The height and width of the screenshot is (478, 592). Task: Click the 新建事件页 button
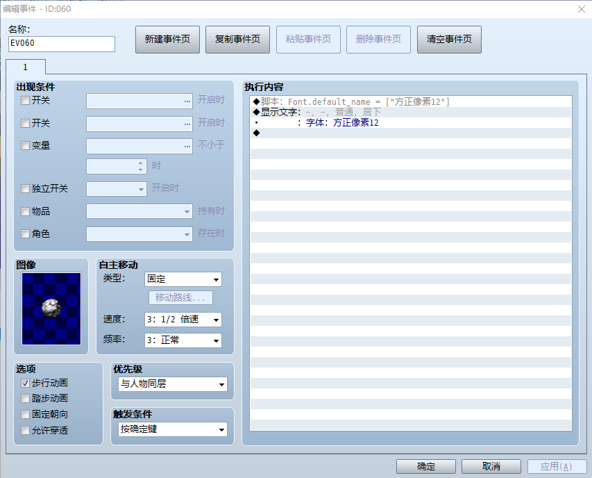(x=167, y=40)
